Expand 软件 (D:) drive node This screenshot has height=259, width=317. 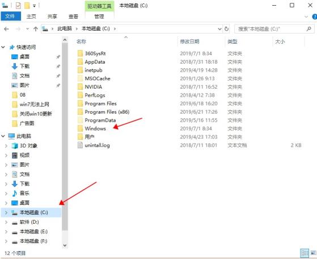click(x=6, y=222)
